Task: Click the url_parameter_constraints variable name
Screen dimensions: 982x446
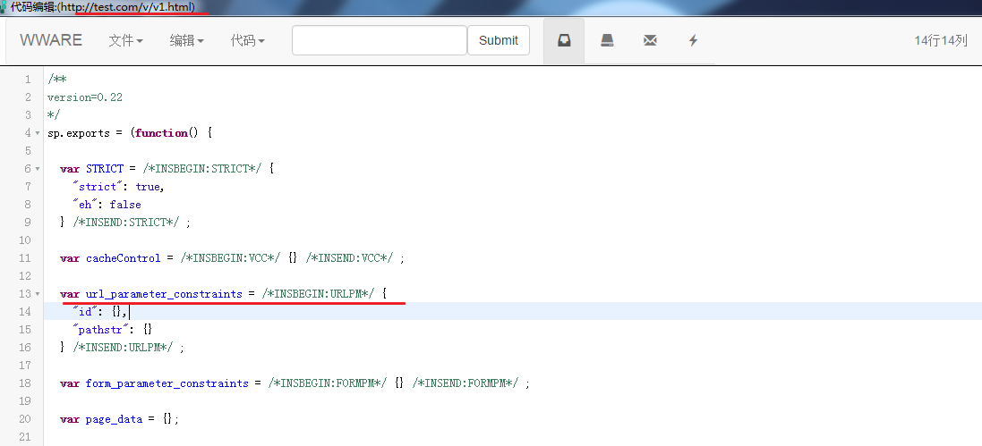Action: pyautogui.click(x=164, y=294)
